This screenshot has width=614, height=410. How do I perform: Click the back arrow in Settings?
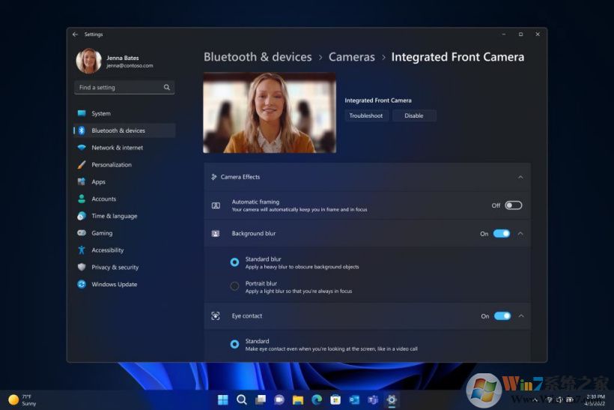[x=75, y=34]
